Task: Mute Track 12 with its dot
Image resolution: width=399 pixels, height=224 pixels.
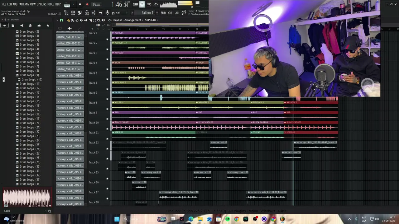Action: (x=107, y=149)
